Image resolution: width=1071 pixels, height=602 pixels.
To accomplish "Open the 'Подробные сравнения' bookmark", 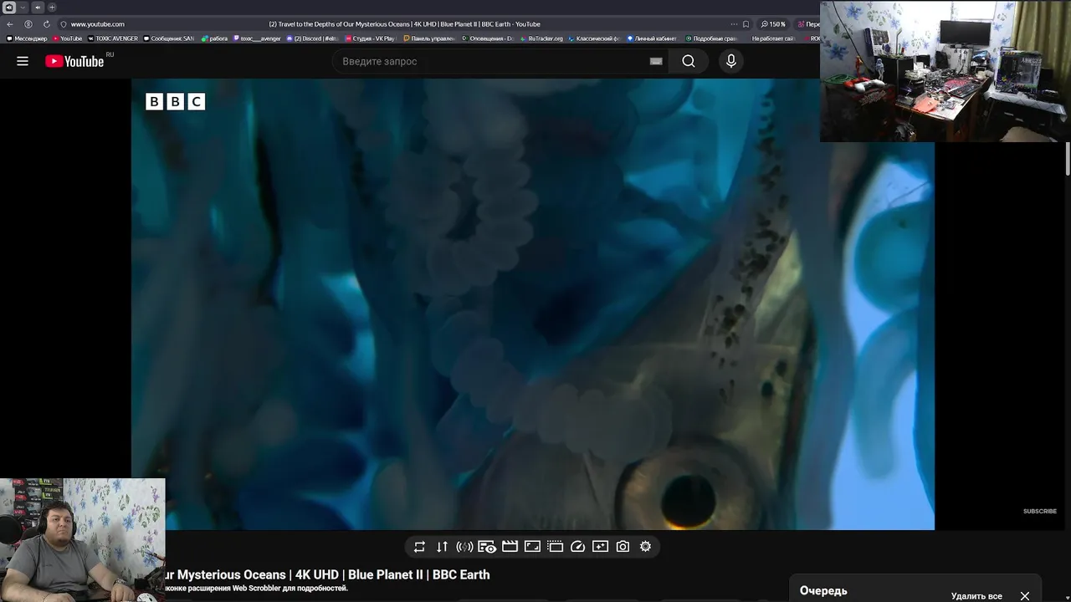I will [711, 38].
